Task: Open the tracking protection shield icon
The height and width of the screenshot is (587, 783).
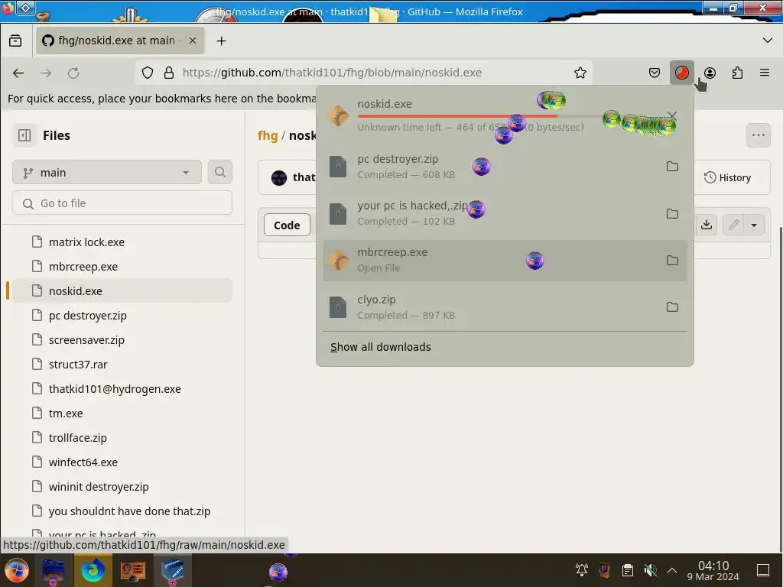Action: (148, 73)
